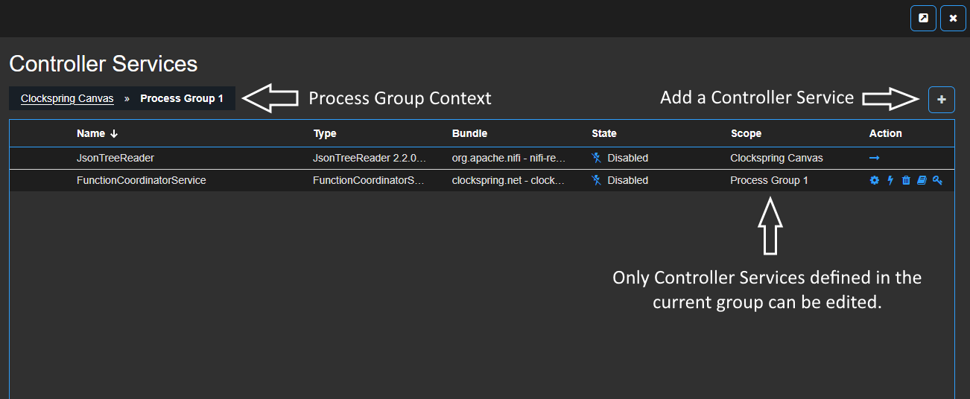
Task: Click the JsonTreeReader 2.2.0 type cell
Action: 370,158
